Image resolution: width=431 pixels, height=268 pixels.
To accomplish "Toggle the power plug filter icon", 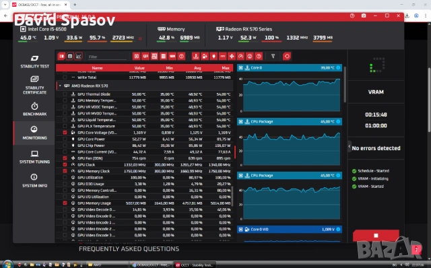I will point(214,57).
